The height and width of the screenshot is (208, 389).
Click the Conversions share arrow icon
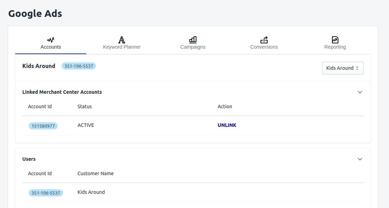pyautogui.click(x=264, y=39)
